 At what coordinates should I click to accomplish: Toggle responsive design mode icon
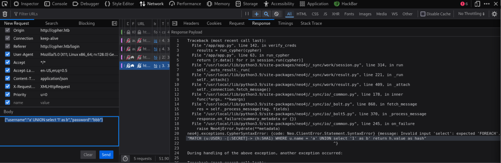[x=477, y=4]
